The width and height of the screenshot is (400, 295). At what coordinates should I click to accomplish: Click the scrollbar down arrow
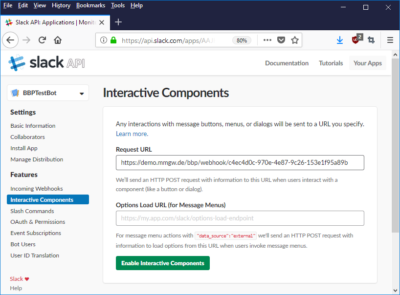pos(395,291)
